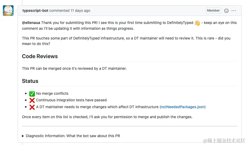This screenshot has height=145, width=247.
Task: Click the green check mark for merge conflicts
Action: [32, 94]
